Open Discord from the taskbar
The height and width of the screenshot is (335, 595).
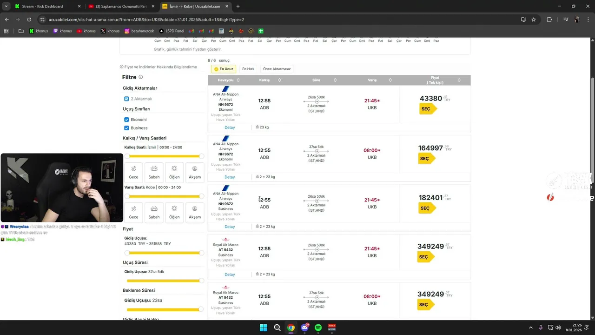point(304,328)
